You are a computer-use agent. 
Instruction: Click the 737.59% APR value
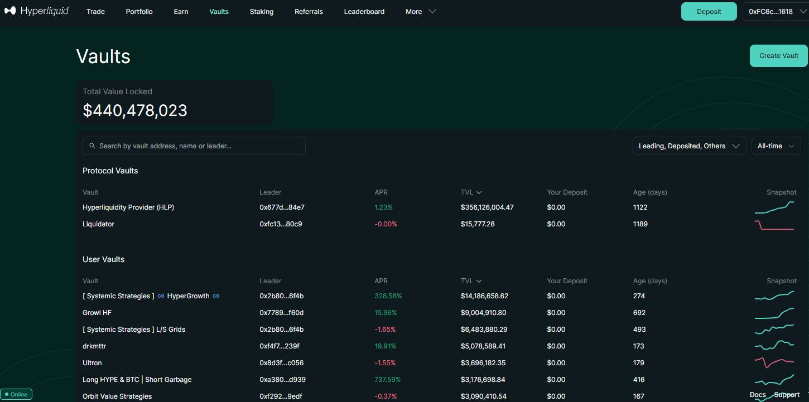[x=388, y=380]
